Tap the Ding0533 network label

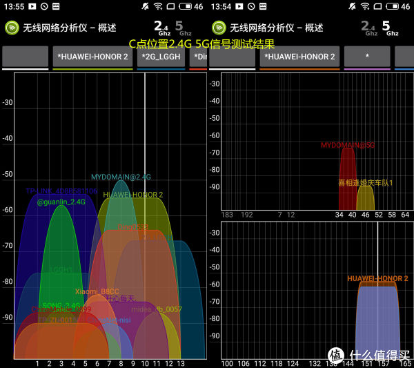[x=132, y=227]
